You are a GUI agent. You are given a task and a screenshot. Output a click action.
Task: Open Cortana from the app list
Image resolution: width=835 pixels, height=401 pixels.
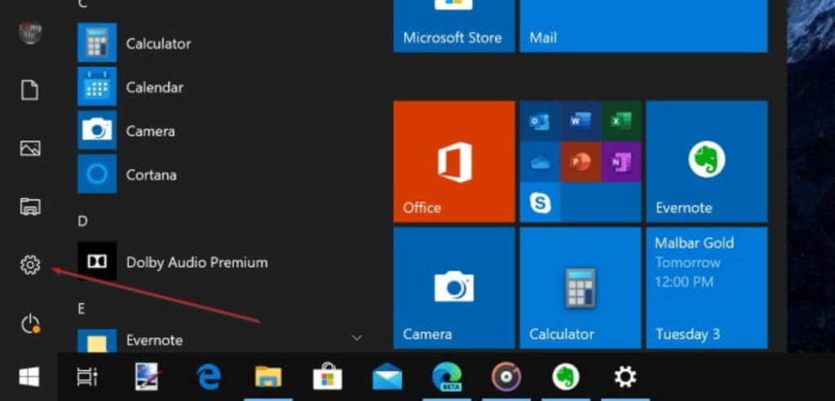pyautogui.click(x=152, y=174)
